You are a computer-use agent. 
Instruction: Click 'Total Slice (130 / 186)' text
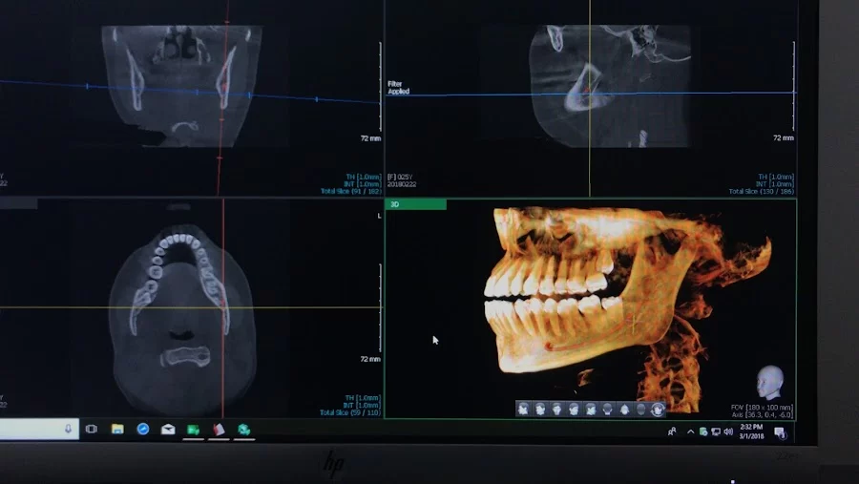pos(761,191)
